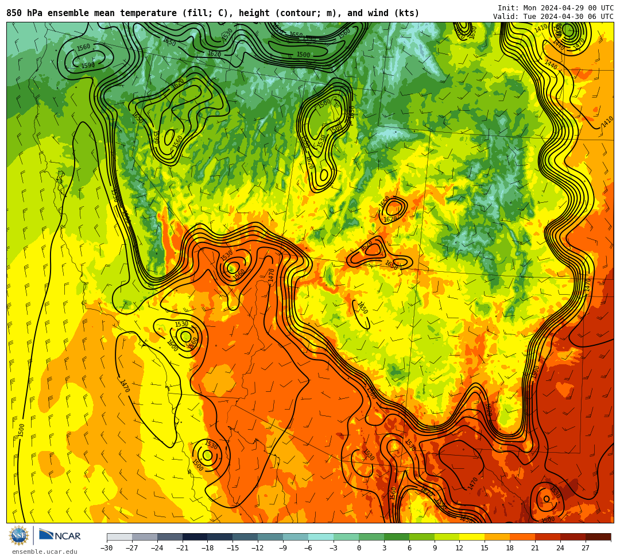Click the 0 colorbar label
This screenshot has height=559, width=620.
tap(359, 548)
